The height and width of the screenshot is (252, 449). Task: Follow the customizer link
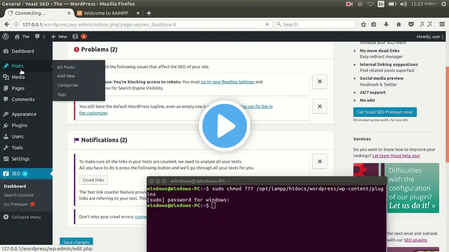176,110
